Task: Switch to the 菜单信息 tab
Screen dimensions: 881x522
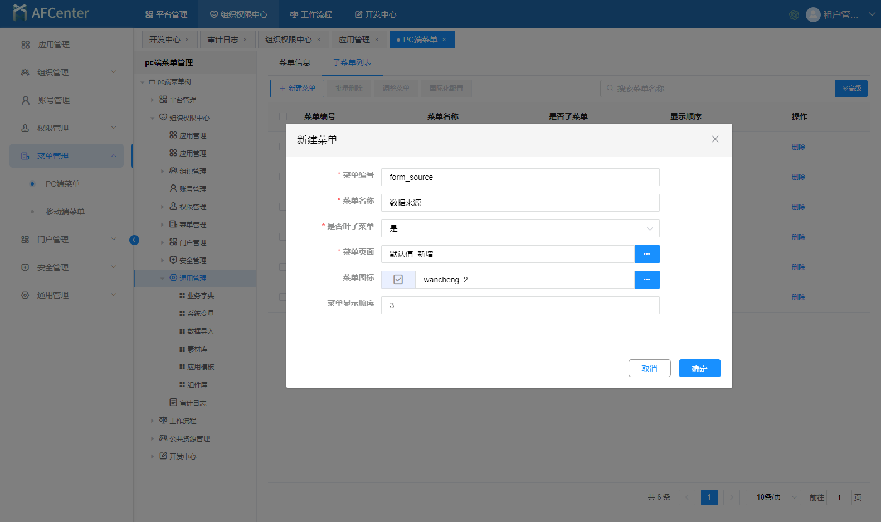Action: point(294,62)
